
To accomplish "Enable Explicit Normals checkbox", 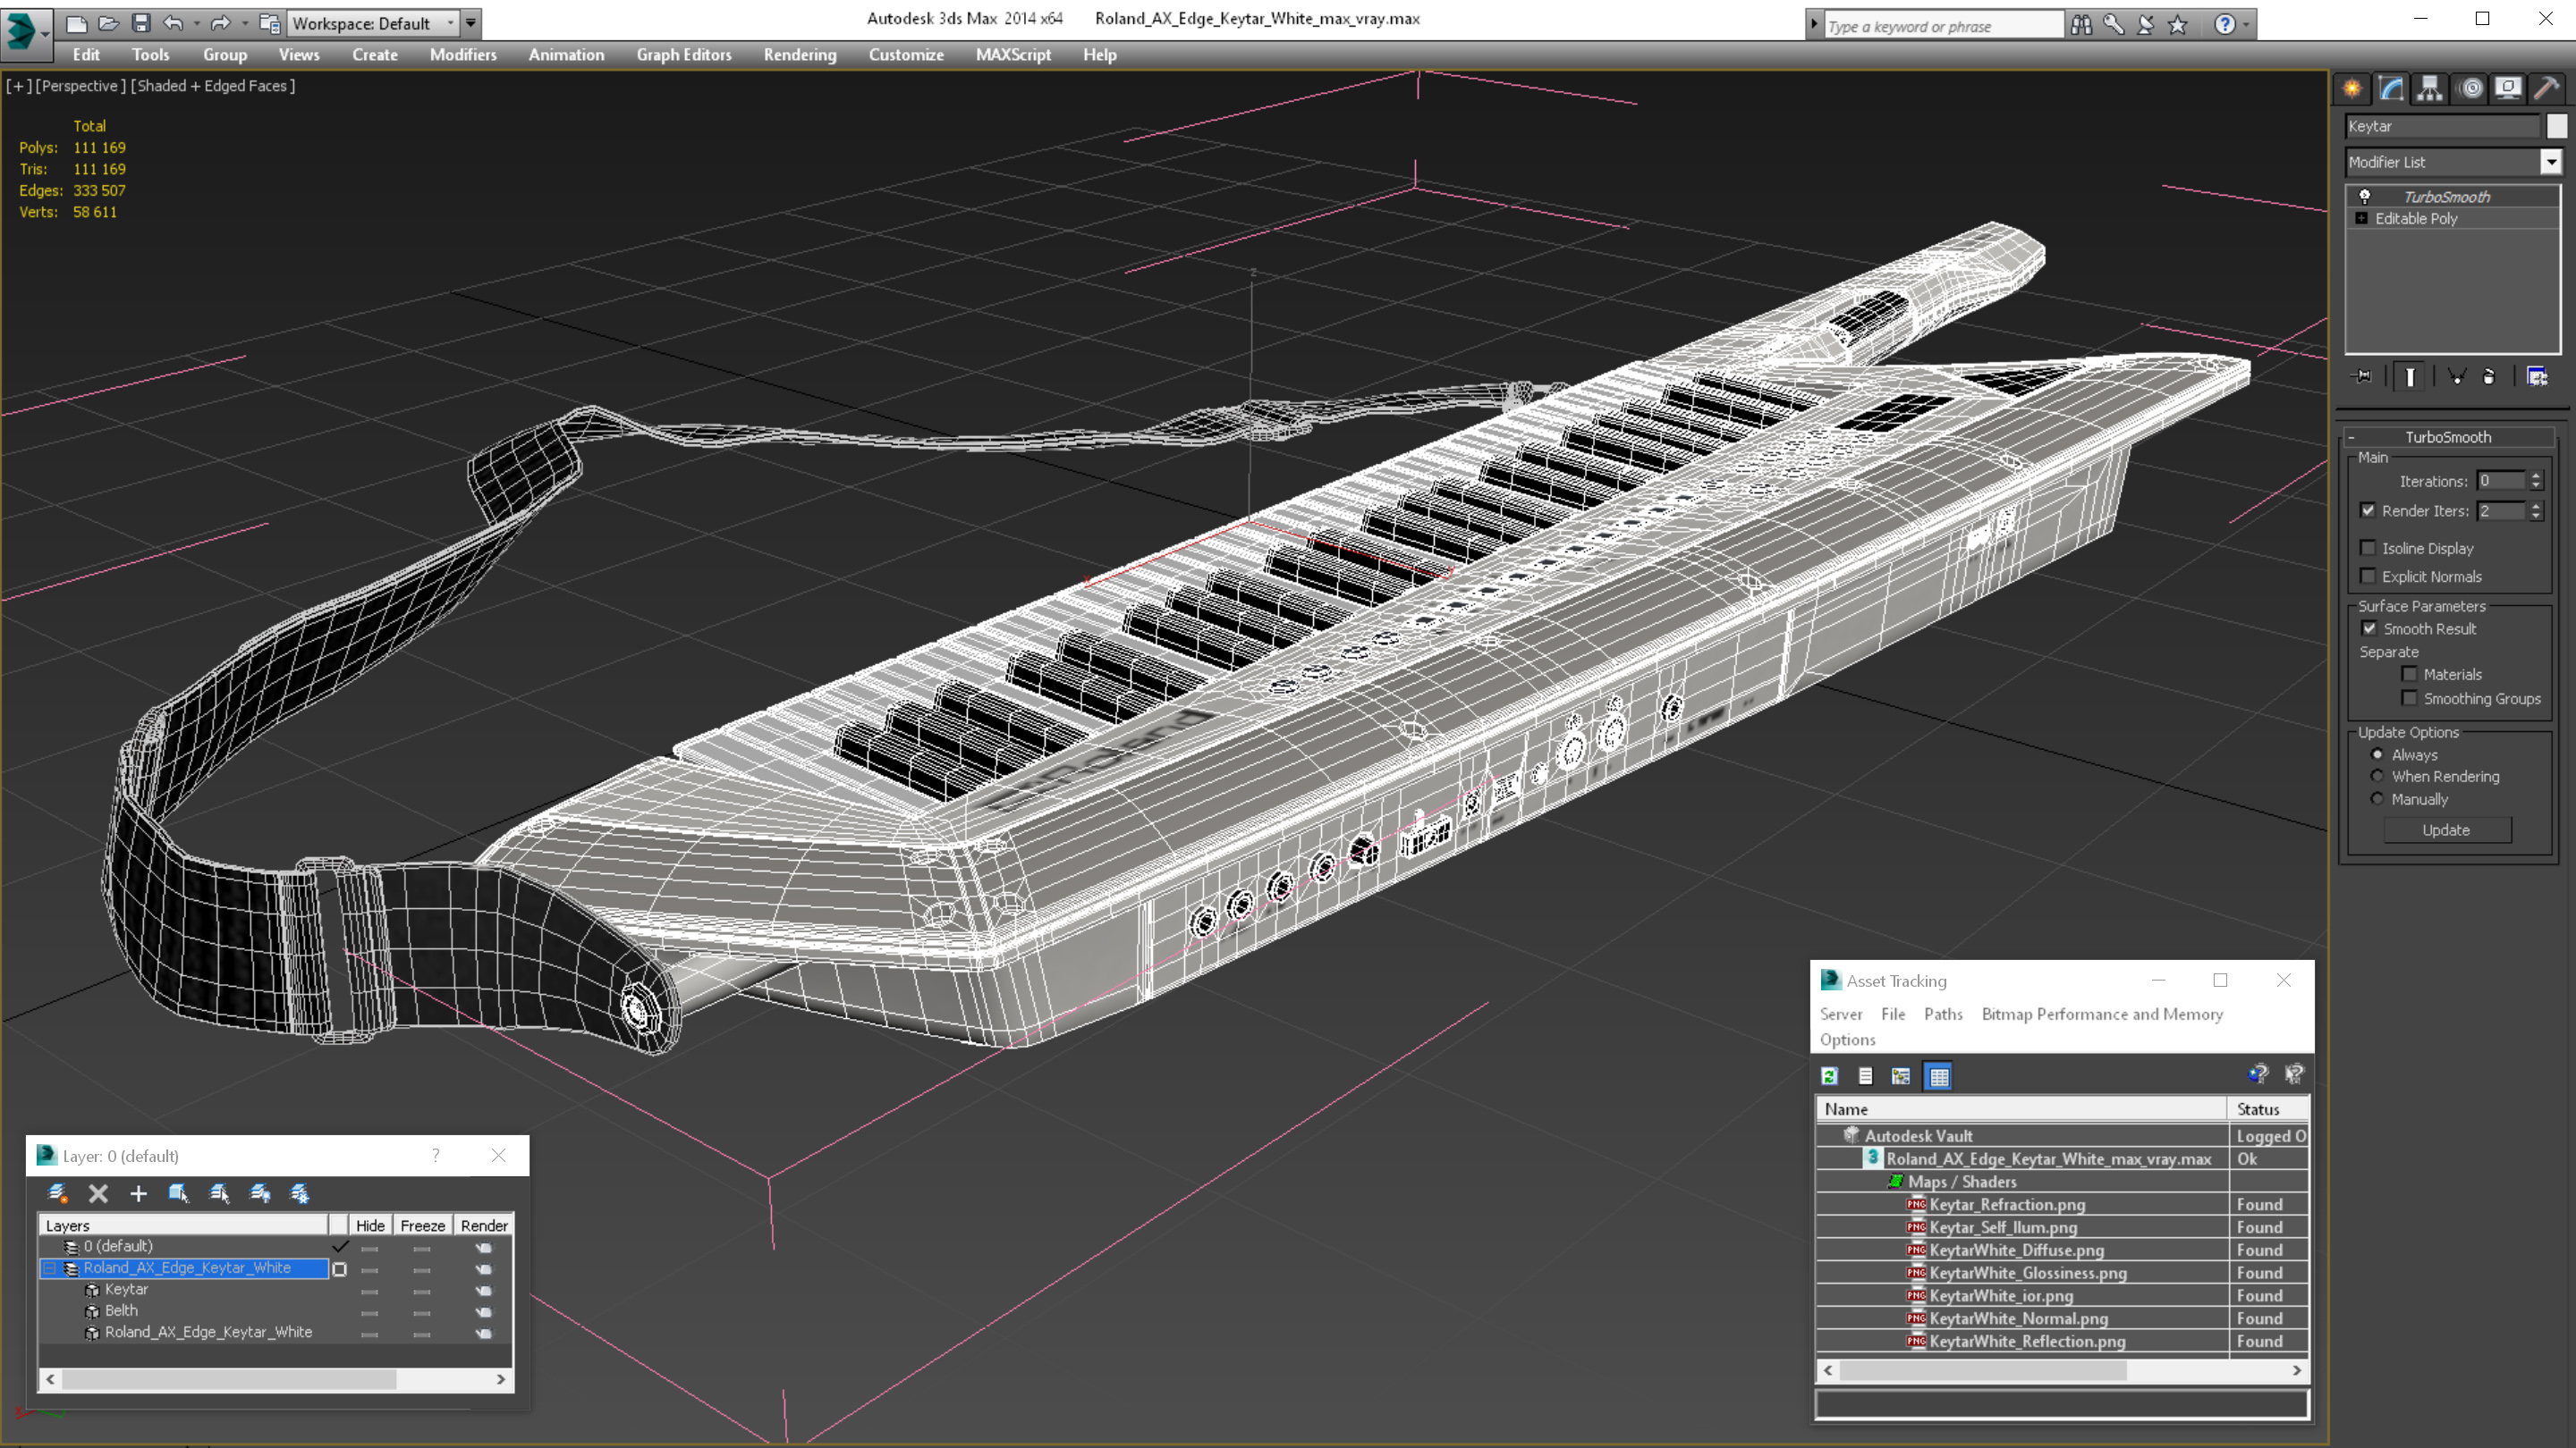I will [2368, 577].
